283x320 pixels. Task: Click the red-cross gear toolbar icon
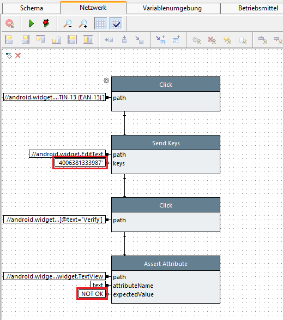pyautogui.click(x=212, y=40)
